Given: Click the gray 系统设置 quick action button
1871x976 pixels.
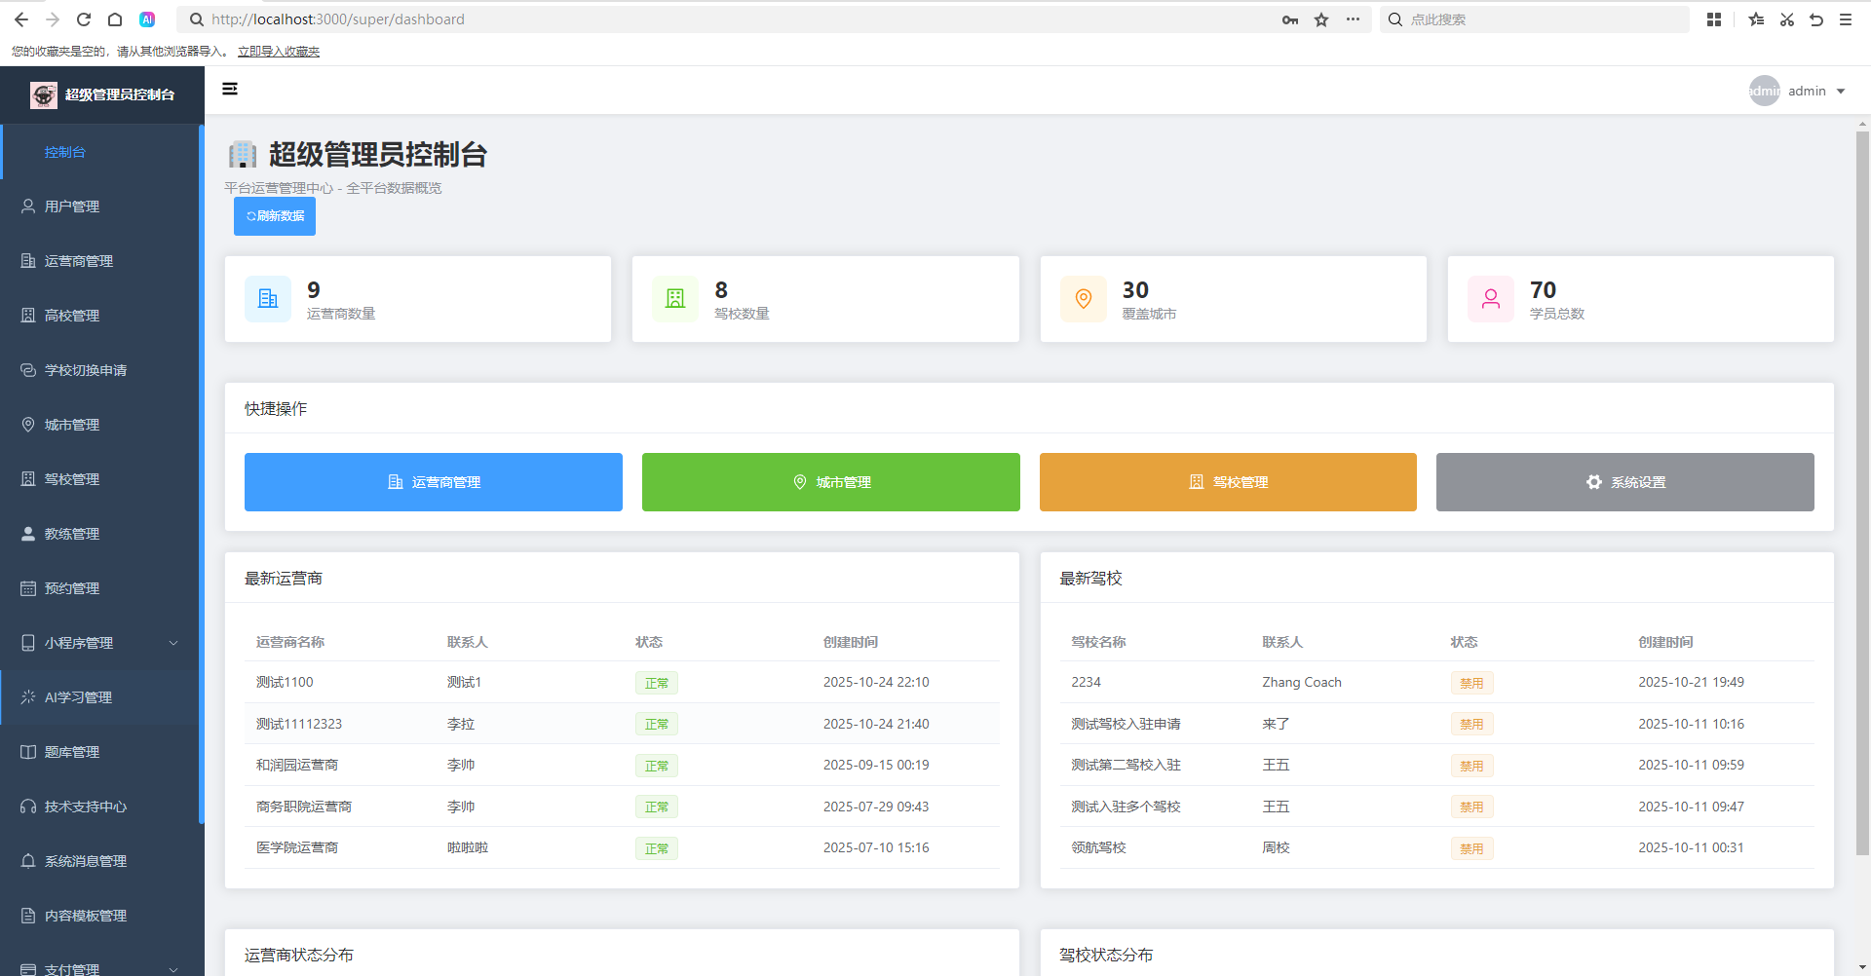Looking at the screenshot, I should (x=1624, y=482).
